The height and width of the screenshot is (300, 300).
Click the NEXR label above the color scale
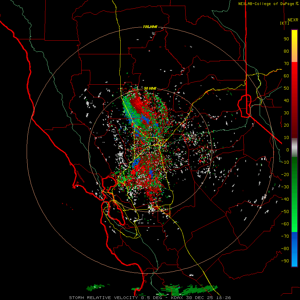click(293, 20)
